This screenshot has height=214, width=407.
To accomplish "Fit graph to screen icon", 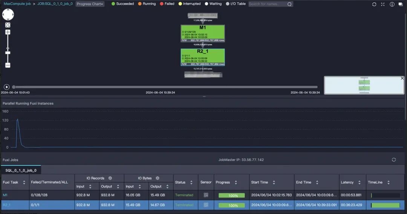I will (x=8, y=25).
